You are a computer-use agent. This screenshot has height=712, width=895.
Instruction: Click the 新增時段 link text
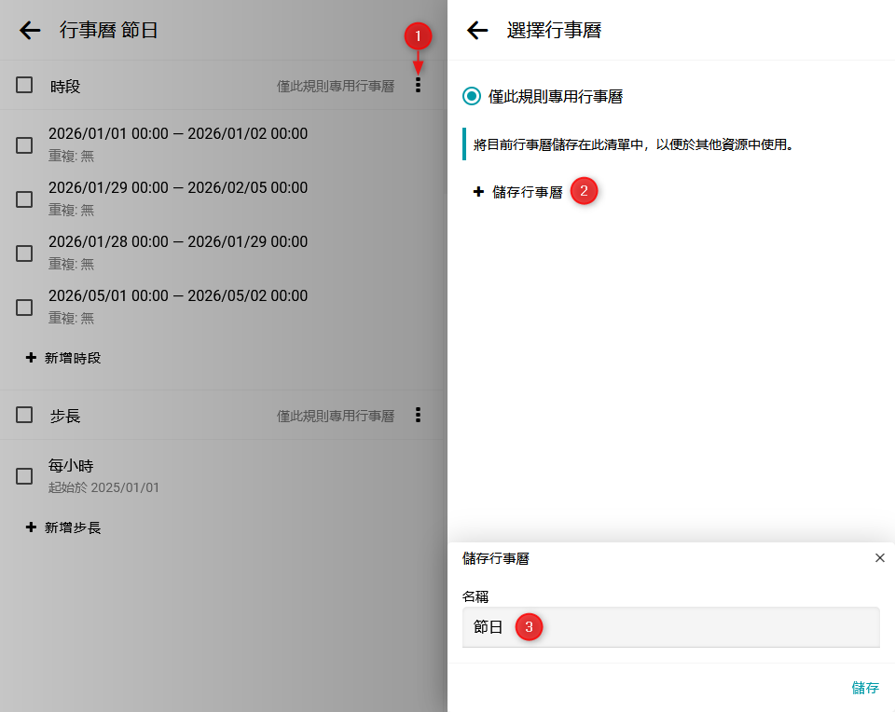(x=73, y=358)
